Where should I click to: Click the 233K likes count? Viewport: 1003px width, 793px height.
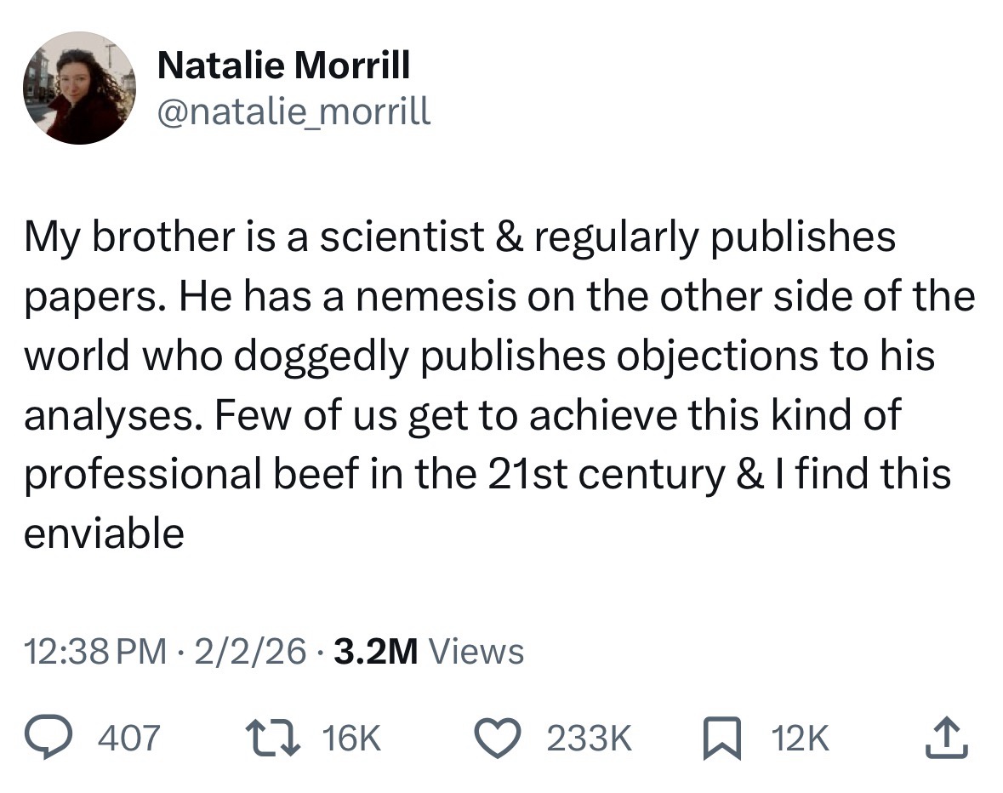point(590,738)
